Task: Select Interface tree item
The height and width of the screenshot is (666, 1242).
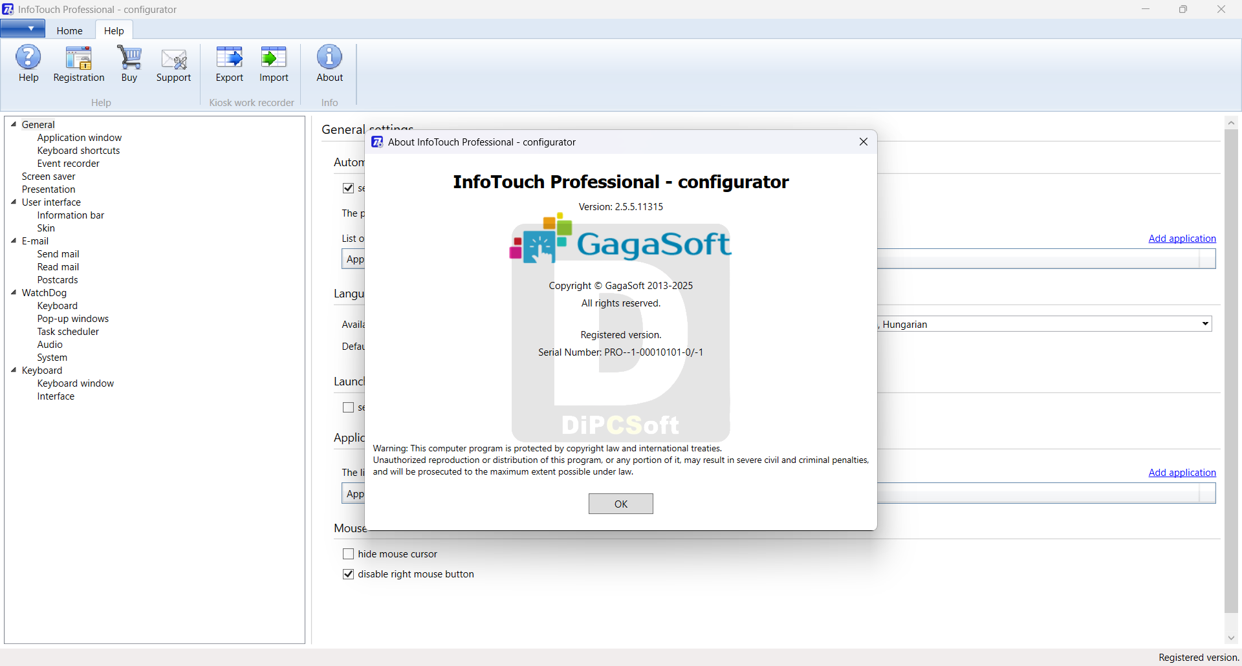Action: click(56, 396)
